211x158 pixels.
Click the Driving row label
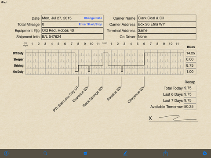19,65
